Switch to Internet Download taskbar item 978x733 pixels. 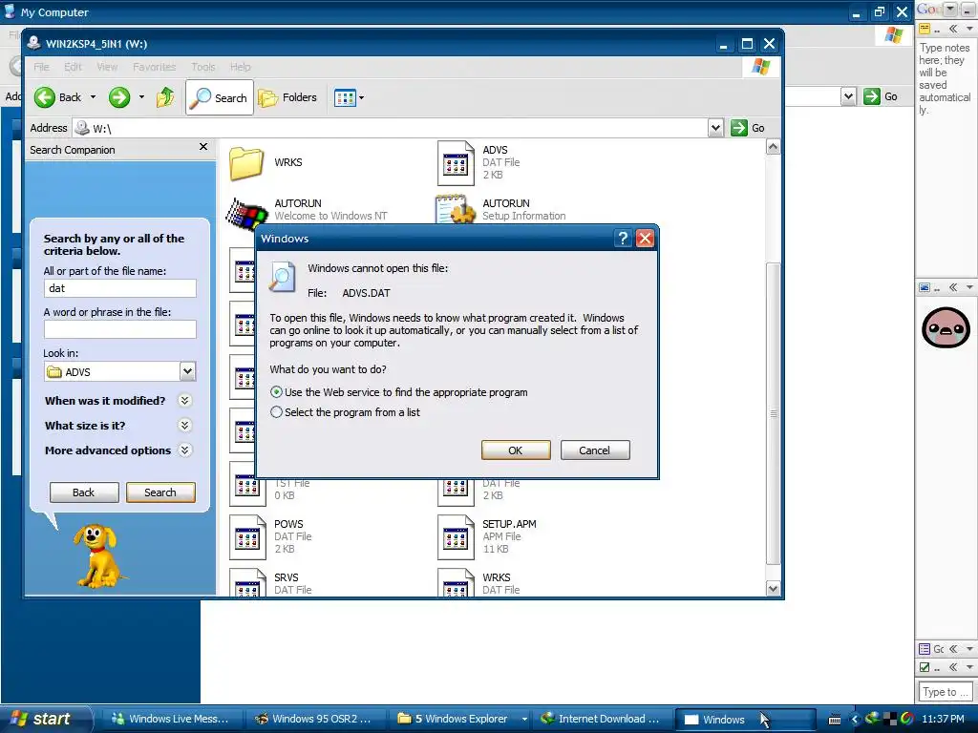(x=601, y=719)
